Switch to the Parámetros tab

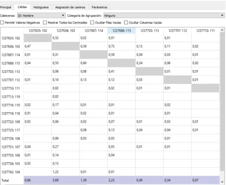click(100, 7)
